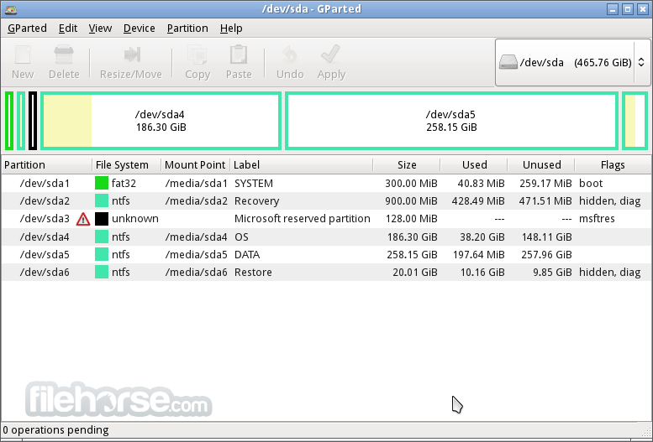Screen dimensions: 653x442
Task: Click the ntfs swatch in sda2 row
Action: point(102,200)
